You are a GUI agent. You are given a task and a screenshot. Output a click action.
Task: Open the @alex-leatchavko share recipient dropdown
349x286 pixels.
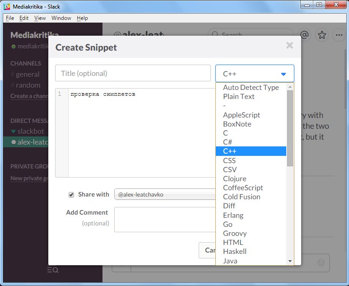(165, 194)
